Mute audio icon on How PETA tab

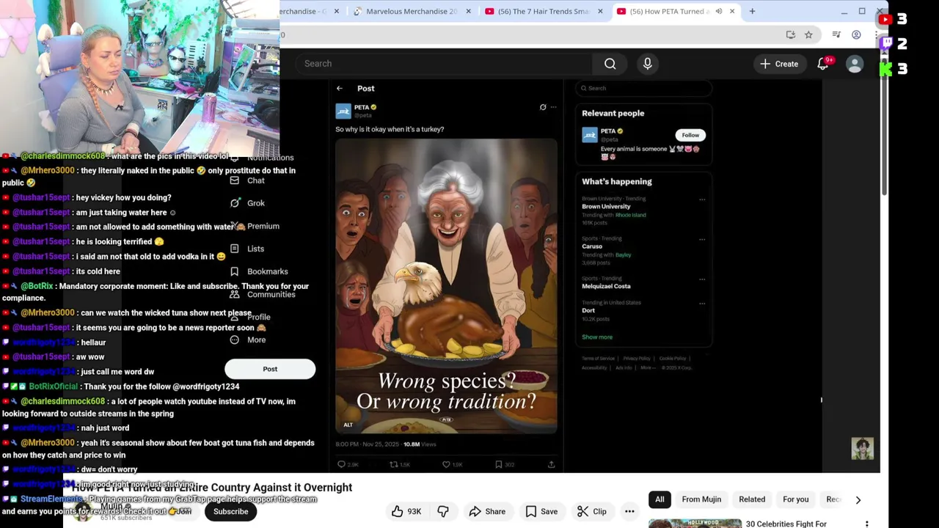coord(718,11)
